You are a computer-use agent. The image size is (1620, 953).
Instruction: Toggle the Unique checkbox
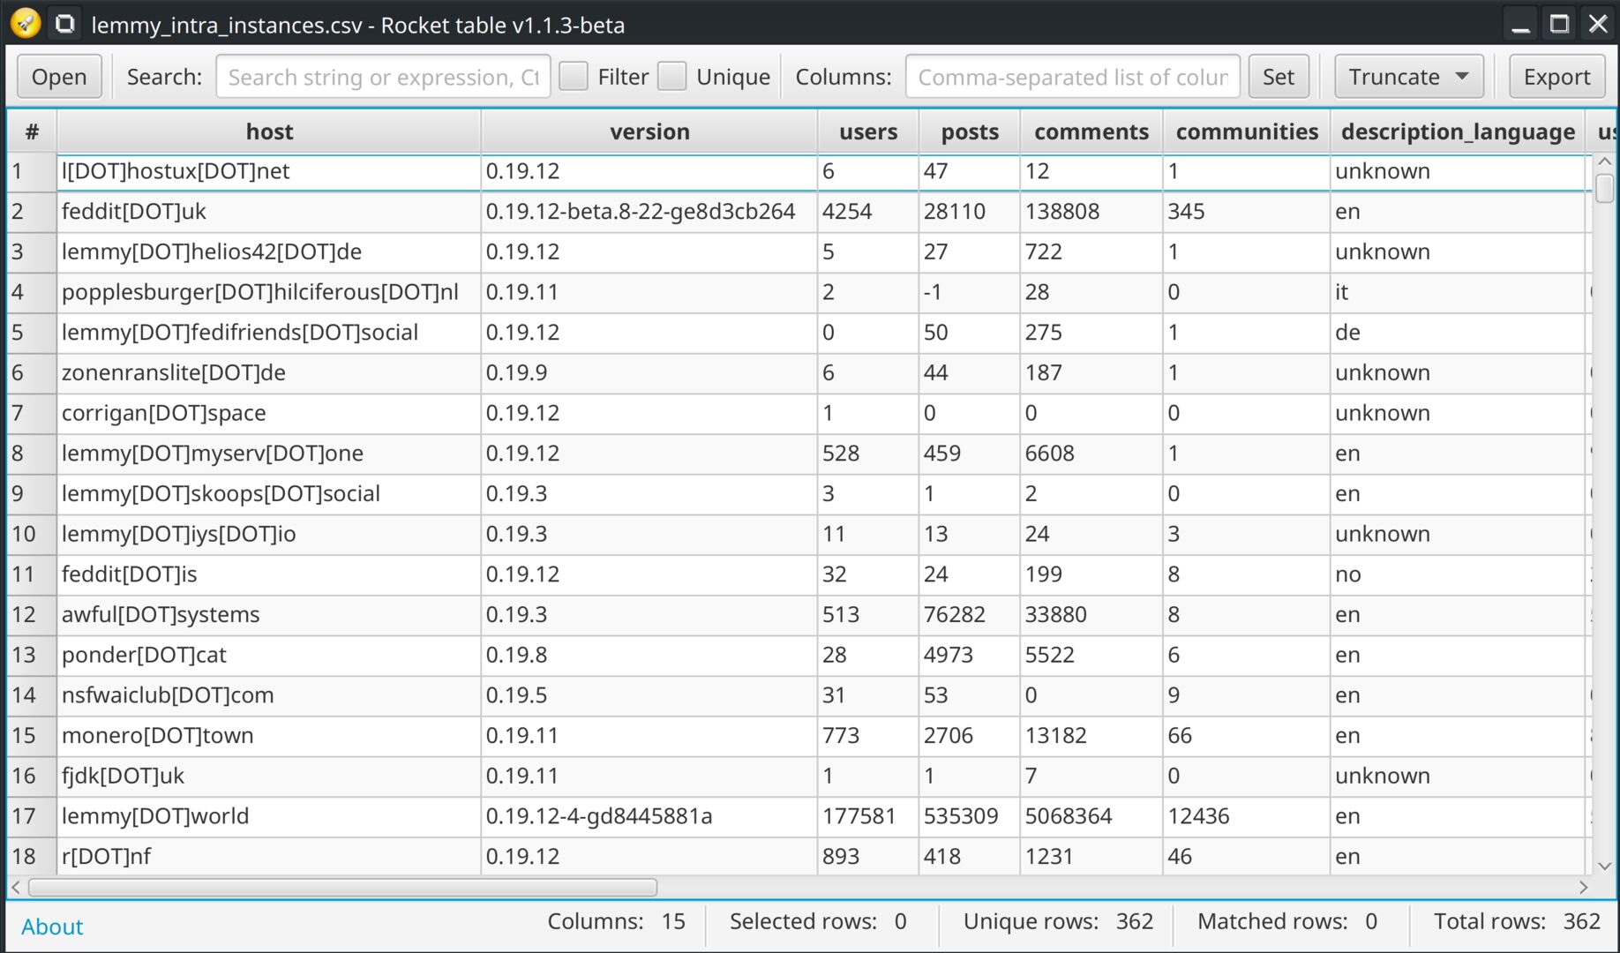pyautogui.click(x=672, y=77)
